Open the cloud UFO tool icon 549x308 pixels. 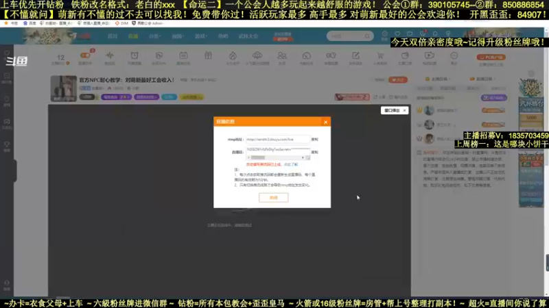pos(257,55)
